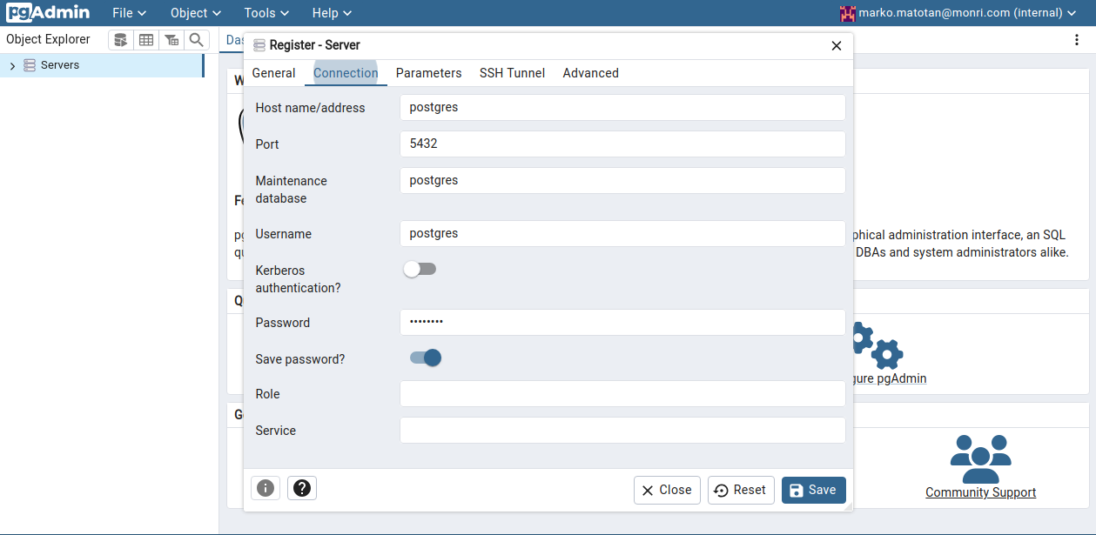1096x535 pixels.
Task: Open View Data table icon in Object Explorer
Action: coord(146,40)
